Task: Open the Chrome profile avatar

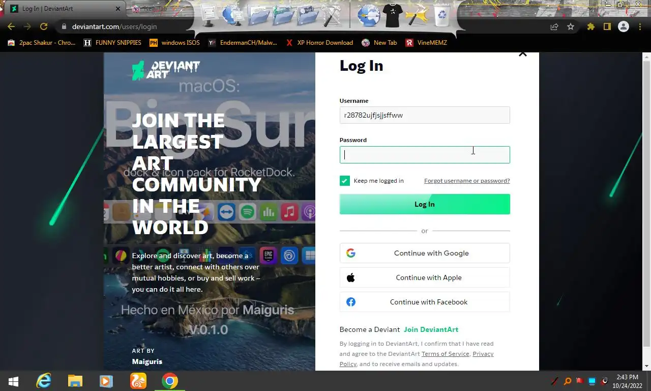Action: coord(624,26)
